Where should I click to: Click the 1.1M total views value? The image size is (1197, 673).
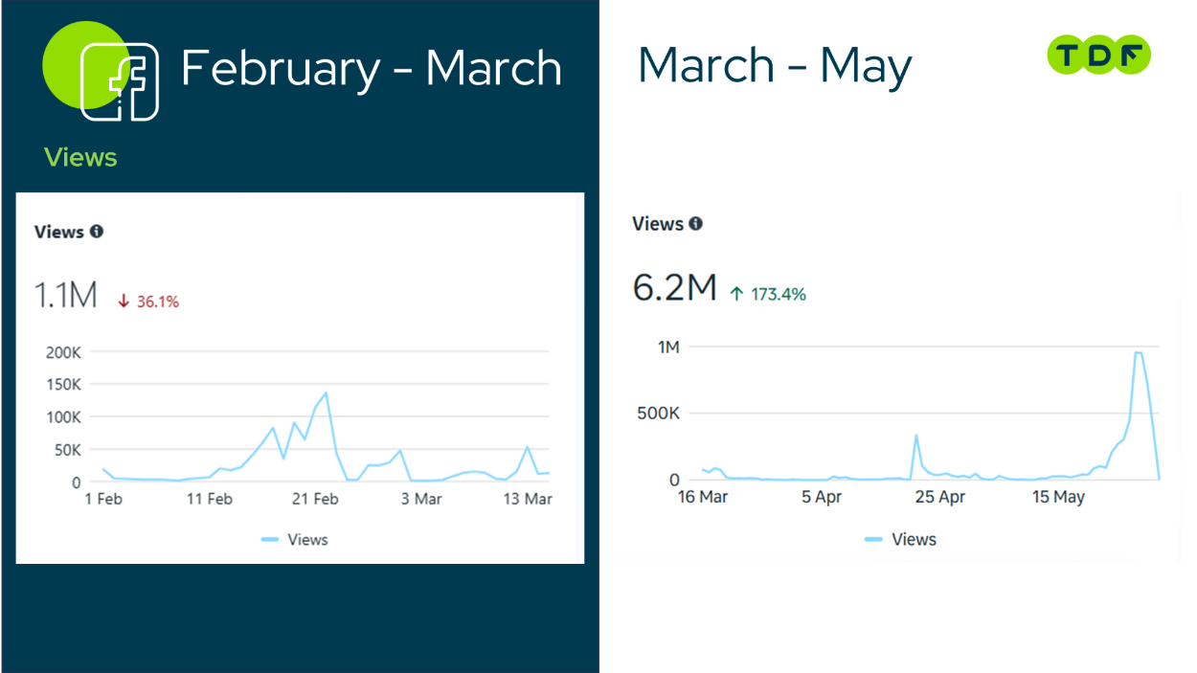(66, 296)
